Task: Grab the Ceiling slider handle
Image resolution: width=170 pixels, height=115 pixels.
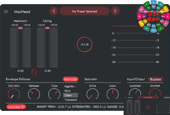Action: (47, 28)
